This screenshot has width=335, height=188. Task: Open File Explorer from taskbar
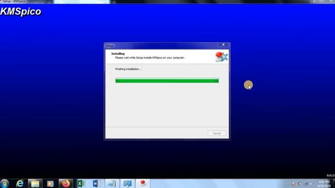(x=35, y=183)
